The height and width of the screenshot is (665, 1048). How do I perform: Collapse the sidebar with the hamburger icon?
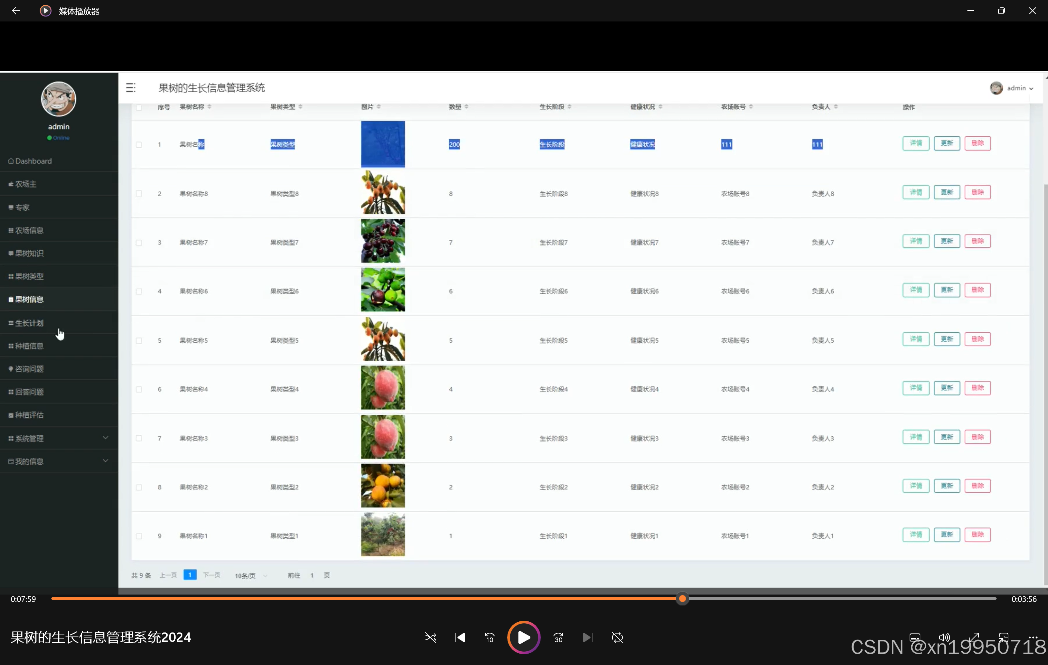click(x=131, y=87)
